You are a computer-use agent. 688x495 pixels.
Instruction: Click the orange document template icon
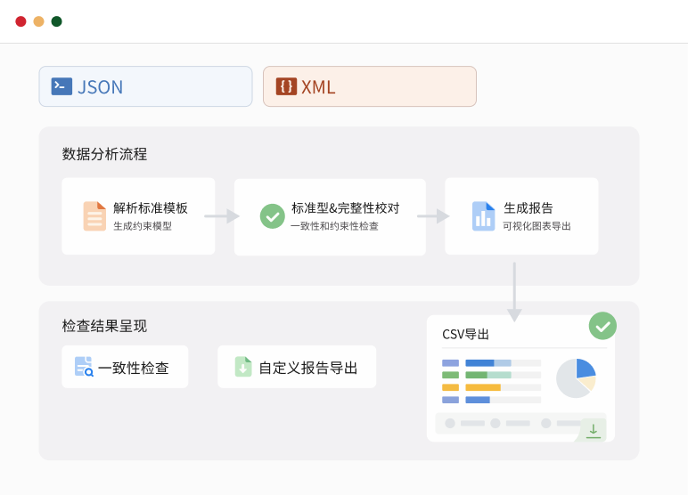pos(94,216)
